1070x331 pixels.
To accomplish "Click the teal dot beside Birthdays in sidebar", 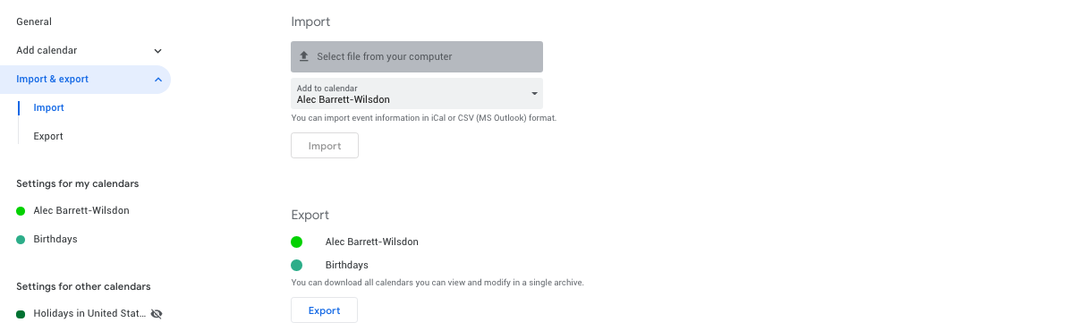I will [21, 240].
